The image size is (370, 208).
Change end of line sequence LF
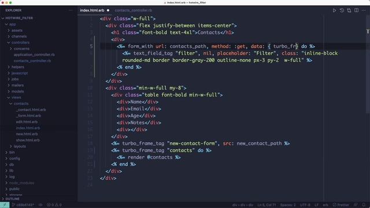316,205
